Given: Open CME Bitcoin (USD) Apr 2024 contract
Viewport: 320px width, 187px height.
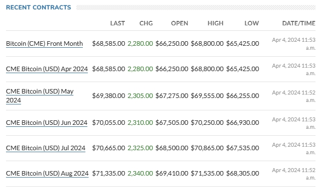Looking at the screenshot, I should click(x=47, y=69).
